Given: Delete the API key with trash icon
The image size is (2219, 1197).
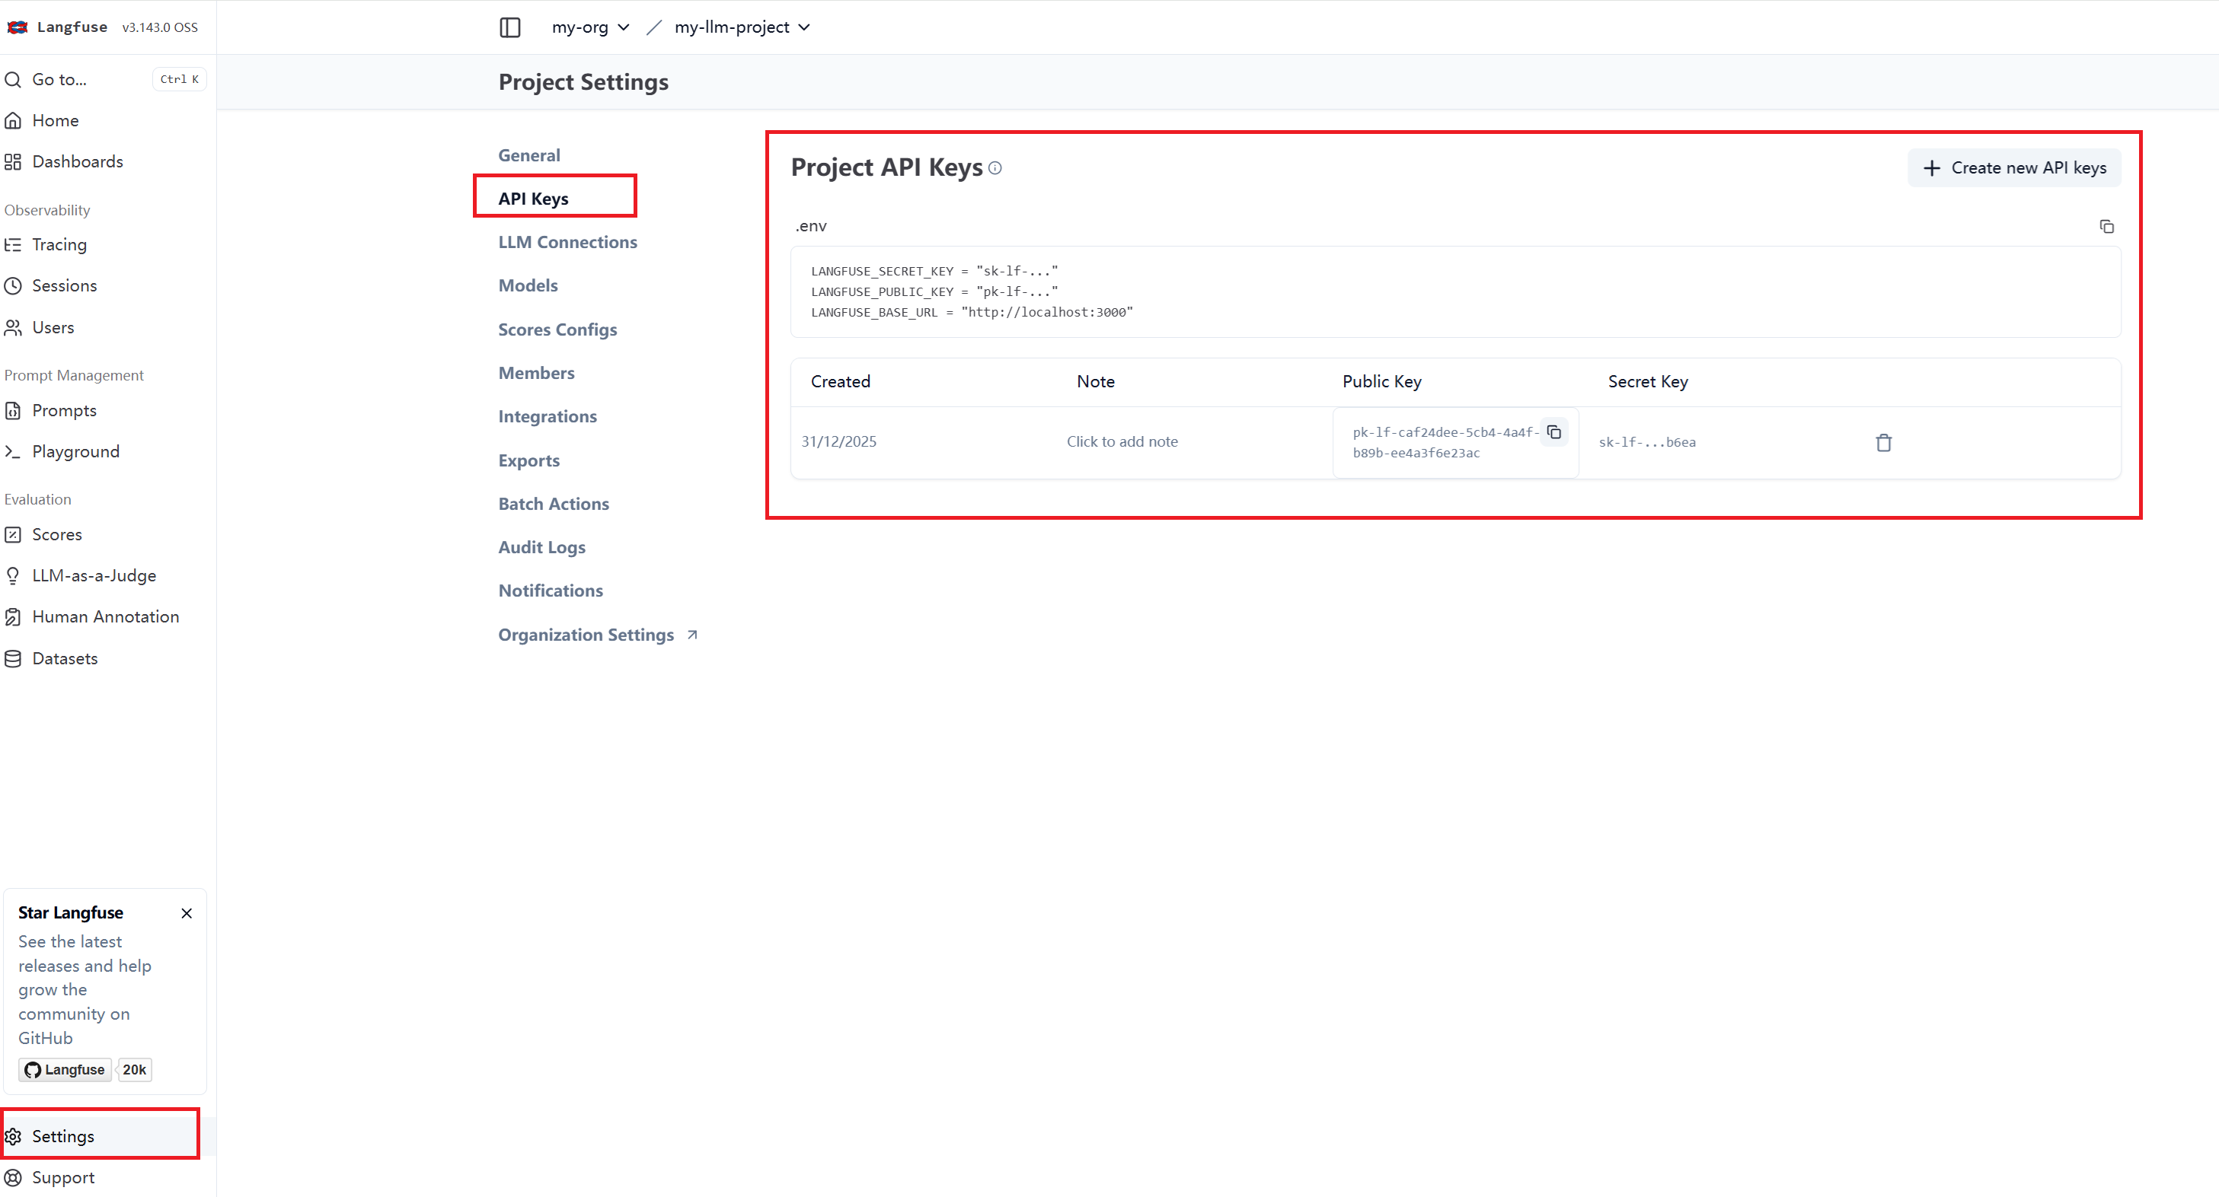Looking at the screenshot, I should (x=1883, y=442).
